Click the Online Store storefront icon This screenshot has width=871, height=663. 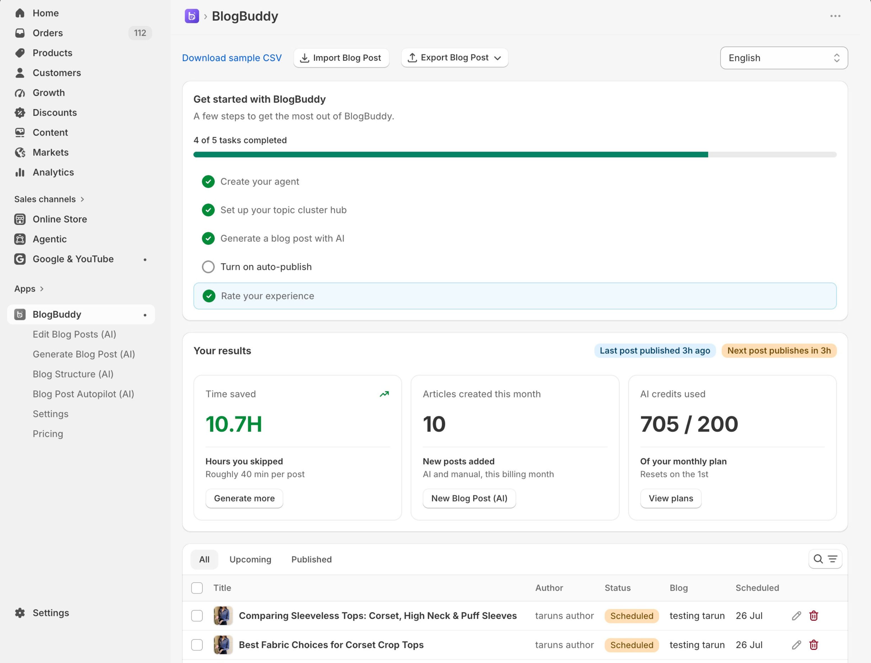pos(20,219)
